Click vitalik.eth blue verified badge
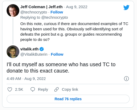 coord(42,49)
